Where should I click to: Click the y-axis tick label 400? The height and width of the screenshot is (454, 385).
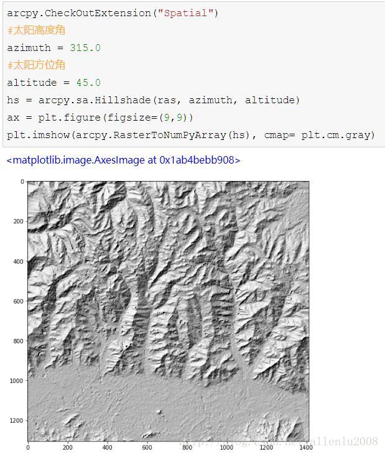[18, 261]
